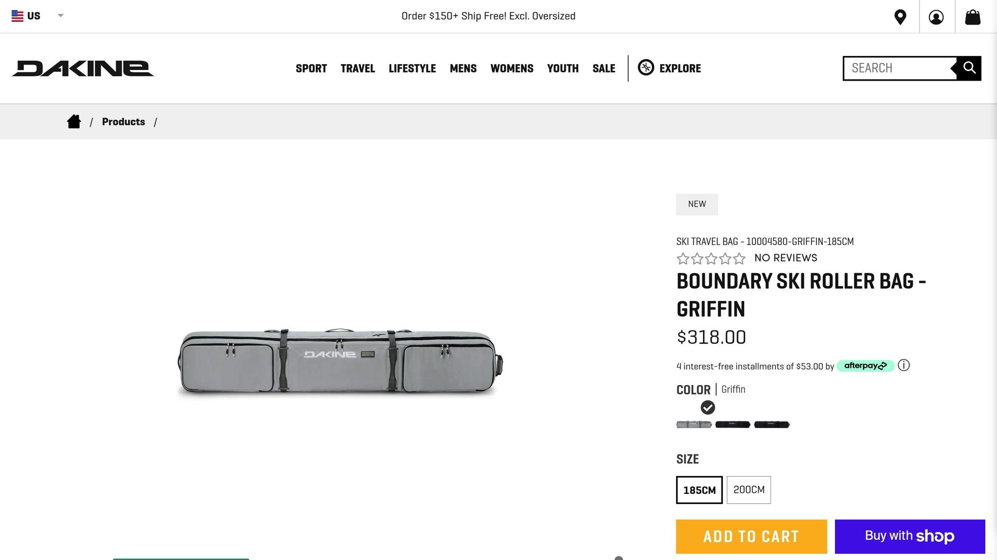Open the store locator pin icon
Screen dimensions: 997x560
(x=900, y=17)
